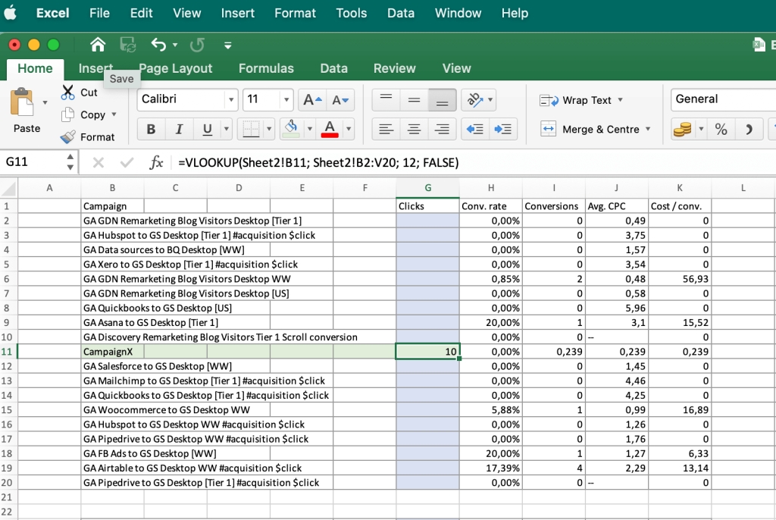
Task: Select the CampaignX cell
Action: coord(112,352)
